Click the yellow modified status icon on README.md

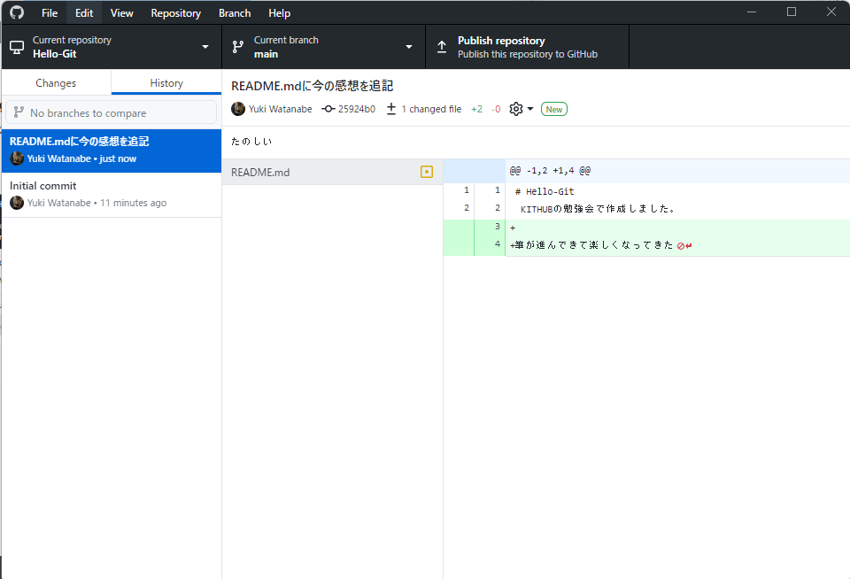pos(427,172)
